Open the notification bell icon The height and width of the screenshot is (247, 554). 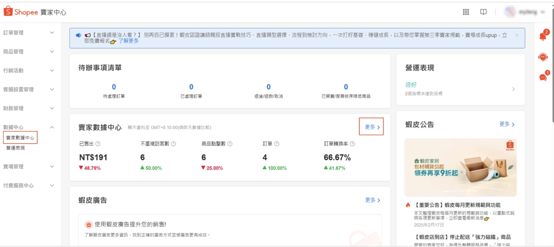tap(543, 36)
